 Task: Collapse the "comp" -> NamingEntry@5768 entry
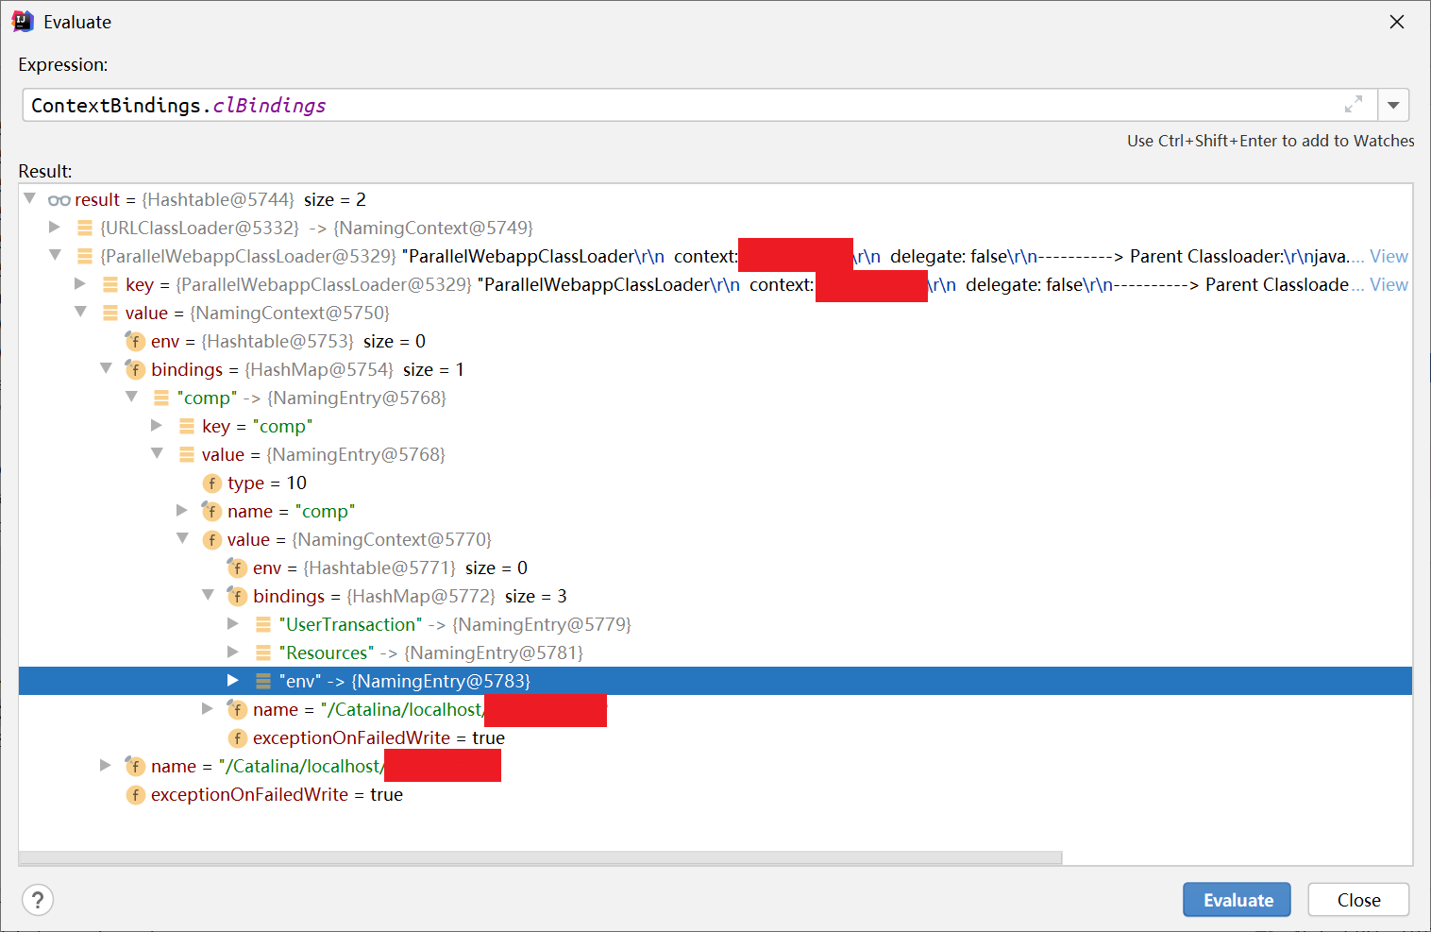(131, 398)
